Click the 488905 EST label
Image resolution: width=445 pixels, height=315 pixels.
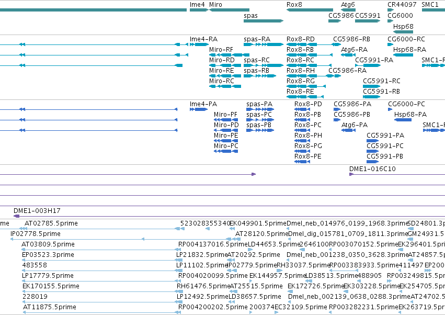(x=370, y=276)
